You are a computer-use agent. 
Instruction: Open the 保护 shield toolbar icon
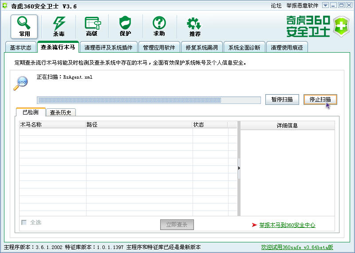pos(125,27)
